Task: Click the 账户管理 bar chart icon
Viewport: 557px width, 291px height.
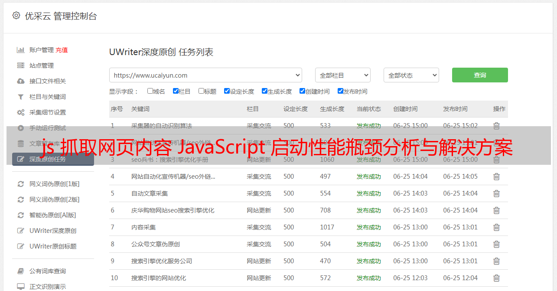Action: [x=20, y=50]
